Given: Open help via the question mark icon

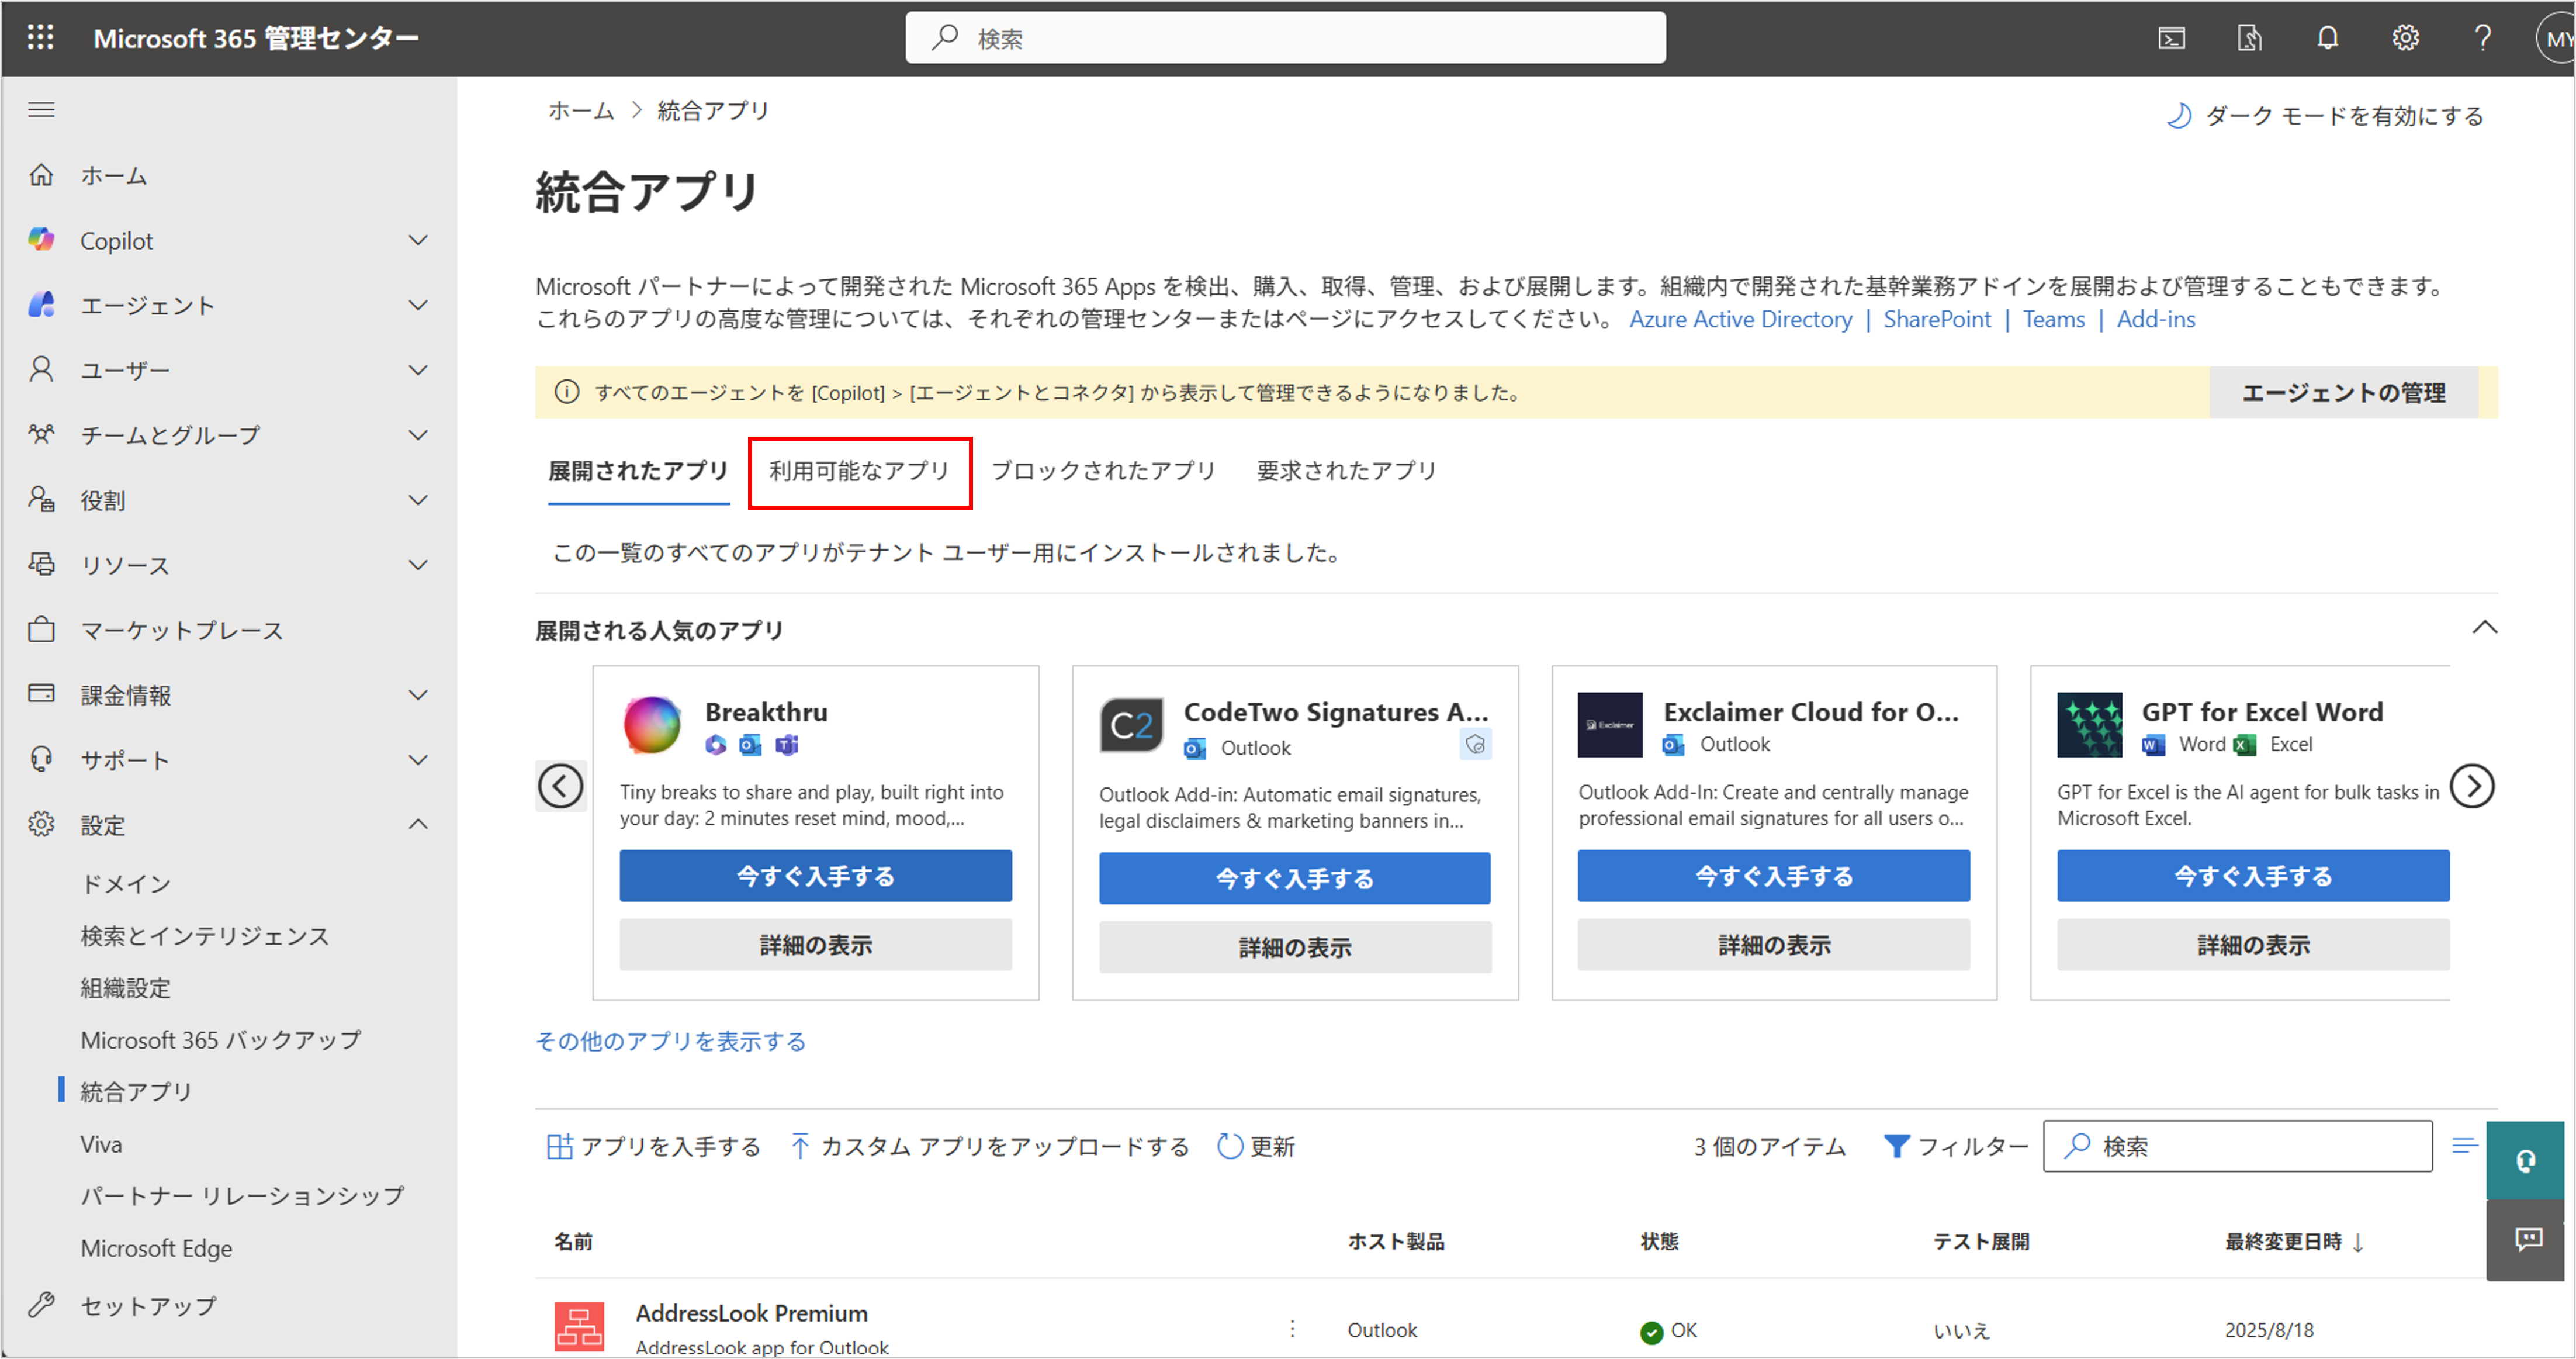Looking at the screenshot, I should [x=2483, y=37].
